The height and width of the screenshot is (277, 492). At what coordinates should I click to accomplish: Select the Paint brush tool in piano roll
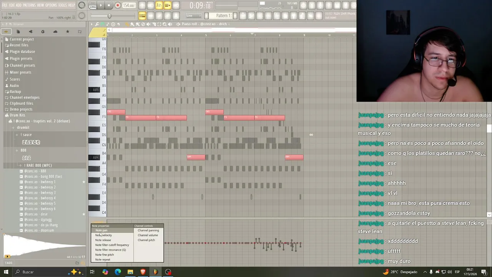[x=132, y=24]
